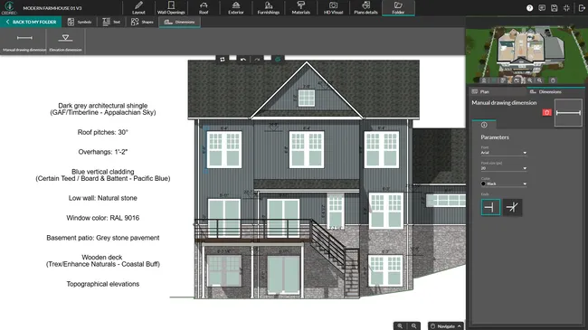Open the Font dropdown showing Arial
Viewport: 588px width, 330px height.
pos(504,153)
